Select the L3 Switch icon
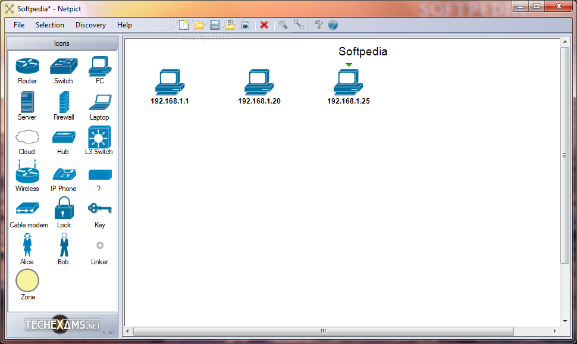The image size is (577, 344). (99, 137)
